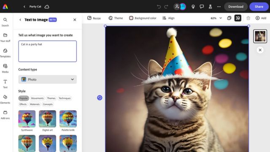Go back from Text to Image panel

pos(20,20)
